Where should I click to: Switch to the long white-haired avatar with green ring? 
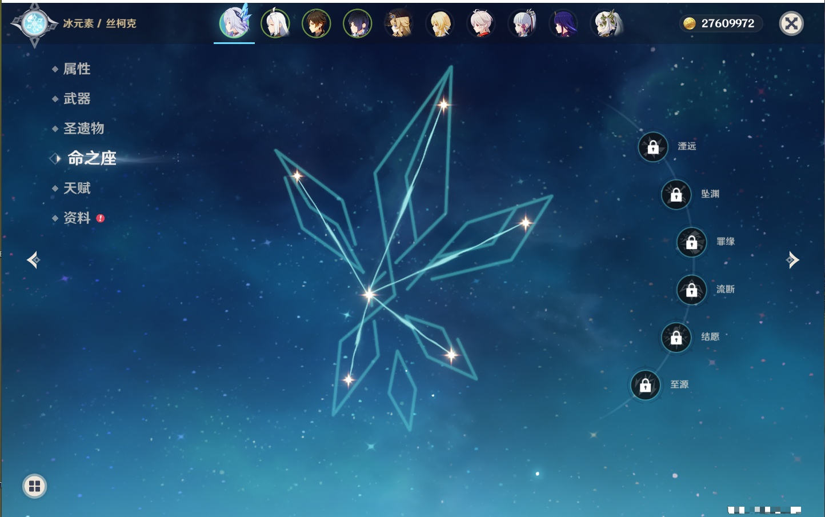[x=275, y=23]
